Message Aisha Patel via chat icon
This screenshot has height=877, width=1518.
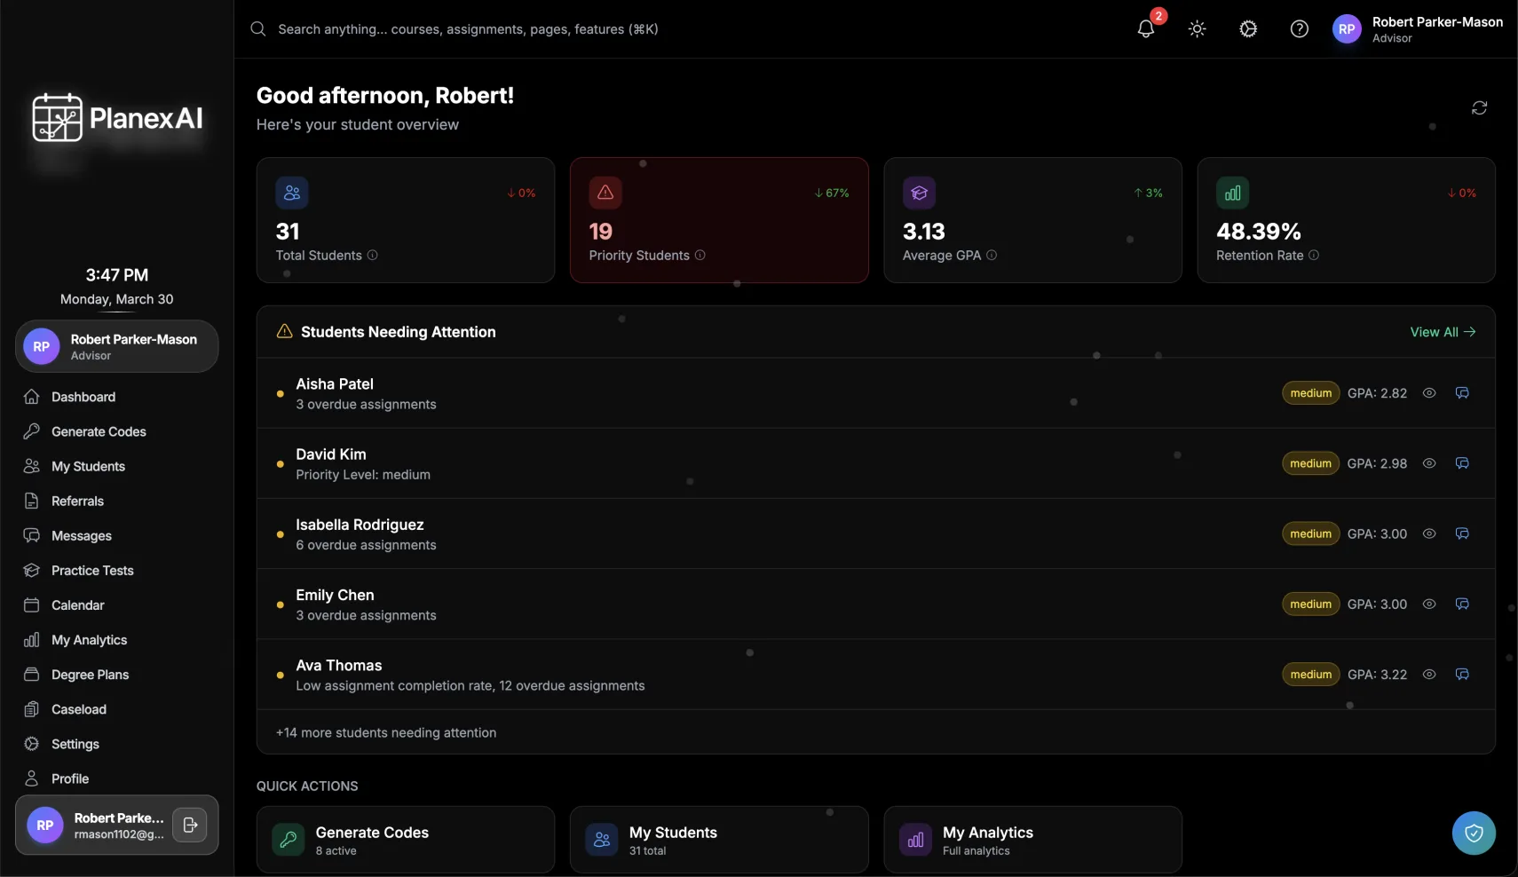(1462, 393)
